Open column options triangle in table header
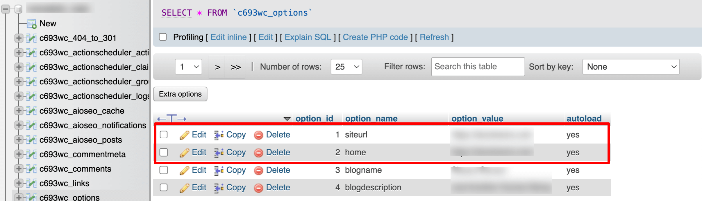The image size is (702, 201). (x=287, y=119)
